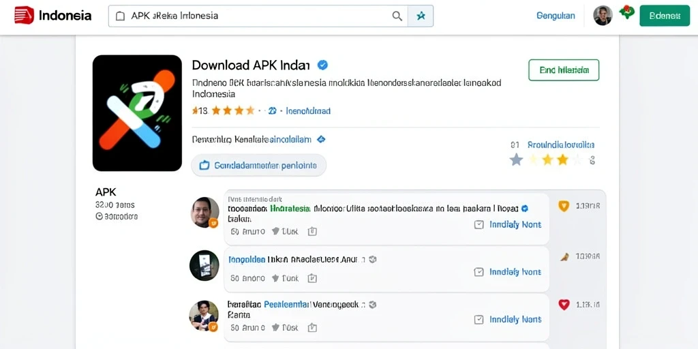Image resolution: width=698 pixels, height=349 pixels.
Task: Click the large app icon thumbnail
Action: tap(137, 113)
